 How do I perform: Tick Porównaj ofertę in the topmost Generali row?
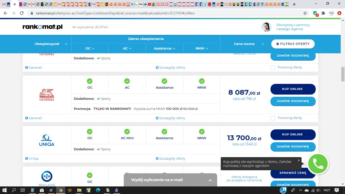(273, 67)
